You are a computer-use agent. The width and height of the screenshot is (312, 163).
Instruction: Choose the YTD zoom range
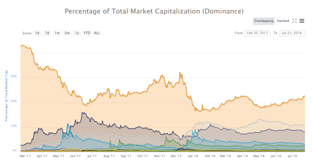(x=87, y=33)
